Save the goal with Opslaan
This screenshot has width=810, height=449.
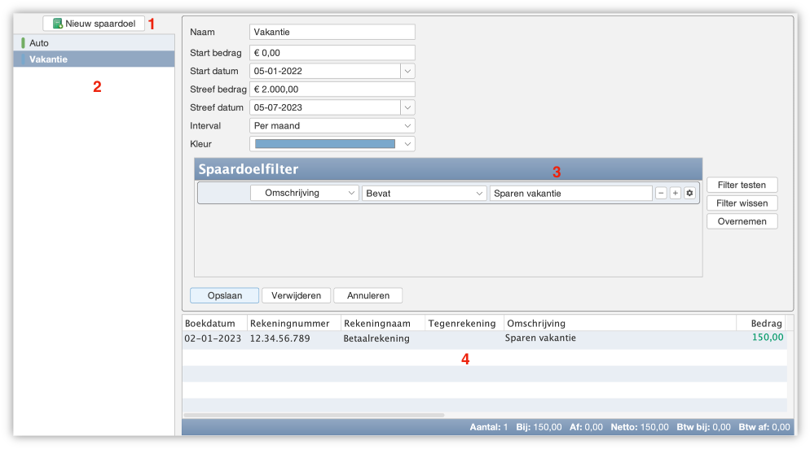[224, 295]
